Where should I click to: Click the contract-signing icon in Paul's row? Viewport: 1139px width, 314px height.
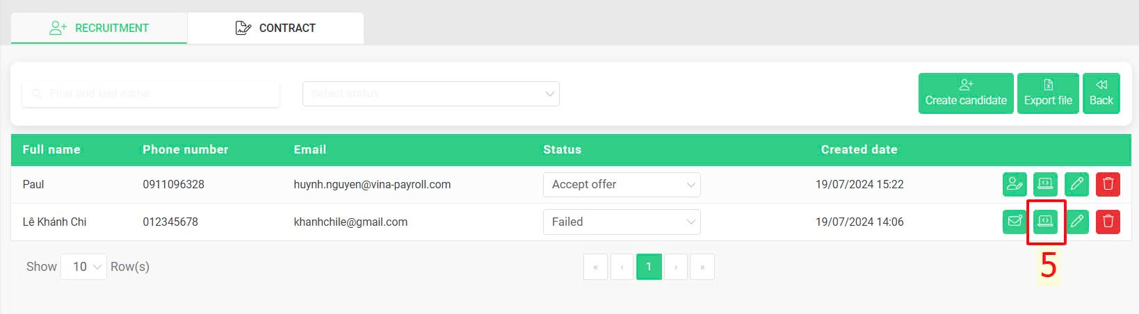pos(1015,184)
